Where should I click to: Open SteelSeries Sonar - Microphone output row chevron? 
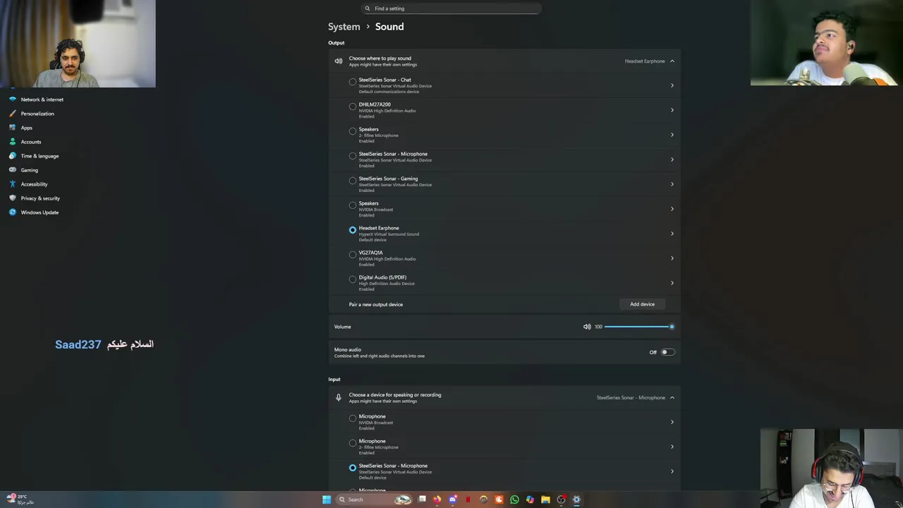point(672,159)
